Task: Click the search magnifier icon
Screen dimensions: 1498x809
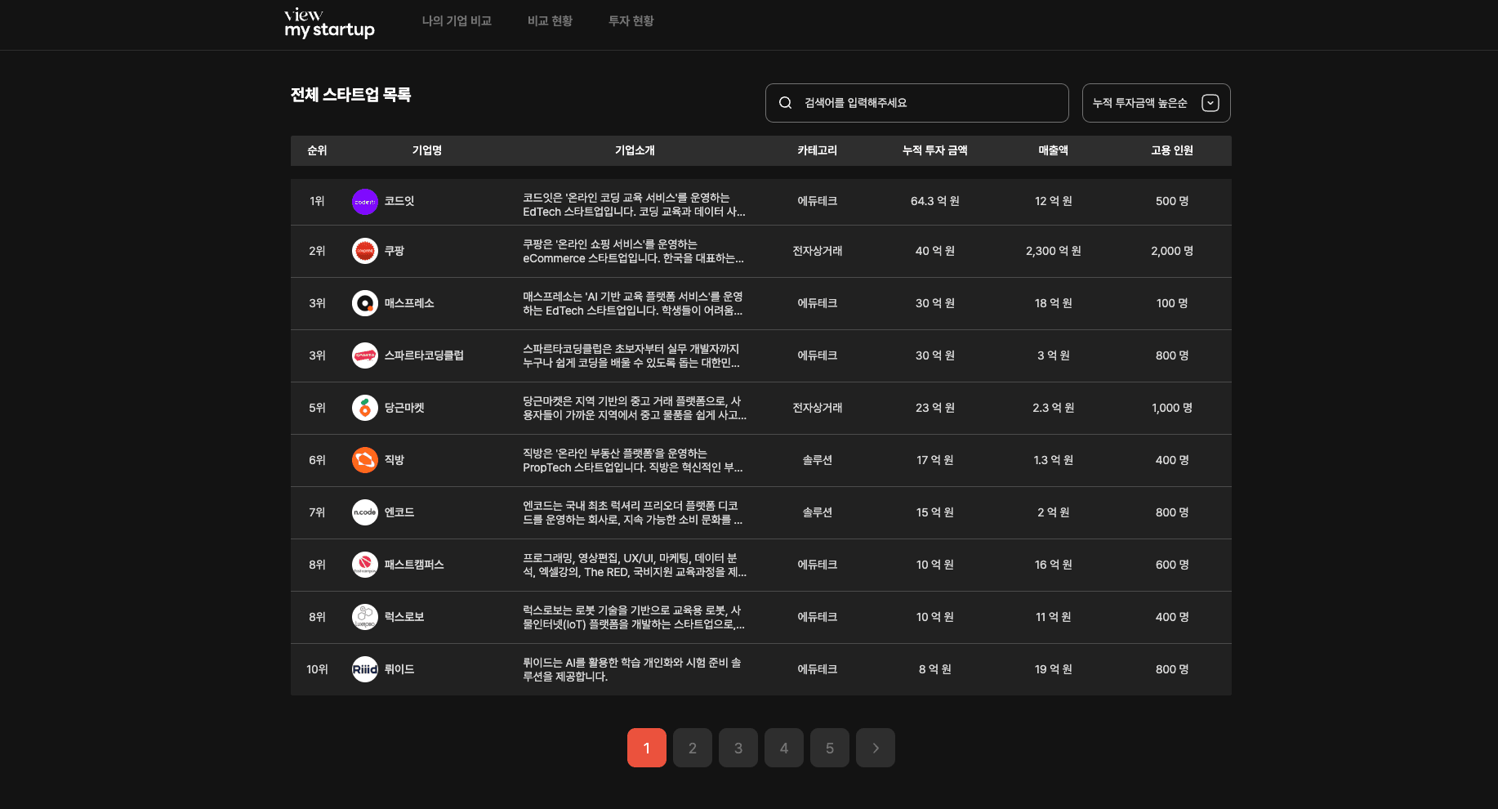Action: [785, 103]
